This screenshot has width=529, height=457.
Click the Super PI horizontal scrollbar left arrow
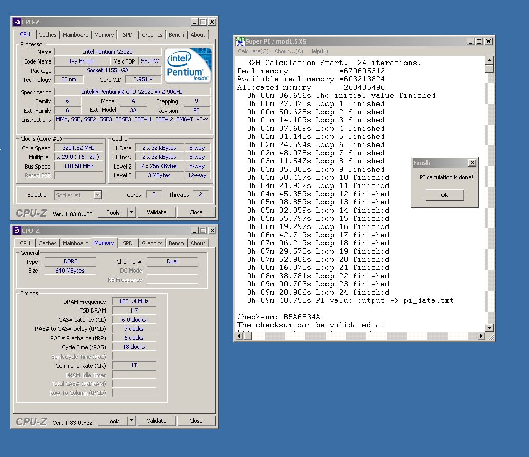click(239, 336)
